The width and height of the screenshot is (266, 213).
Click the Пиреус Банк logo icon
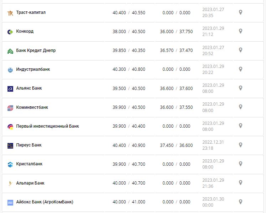click(x=10, y=145)
